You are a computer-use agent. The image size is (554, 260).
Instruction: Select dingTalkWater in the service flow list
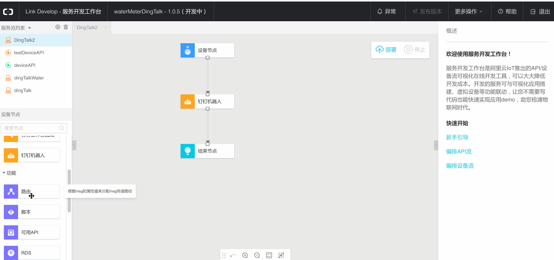point(36,78)
